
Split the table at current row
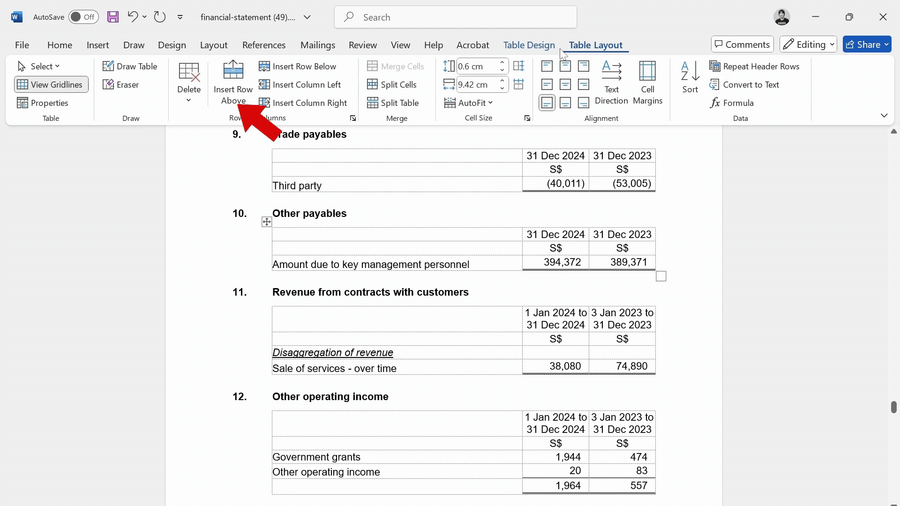[x=393, y=103]
